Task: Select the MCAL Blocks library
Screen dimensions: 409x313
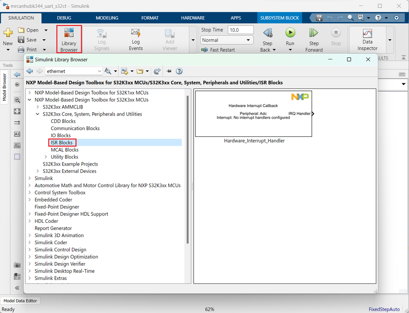Action: point(64,150)
